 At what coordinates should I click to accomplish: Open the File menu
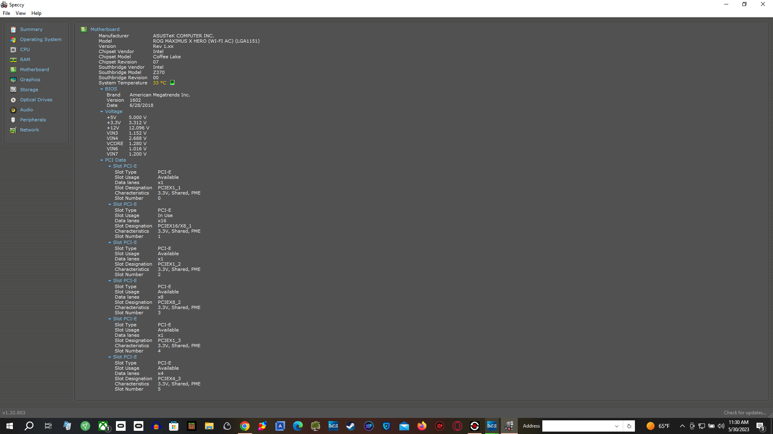click(6, 13)
